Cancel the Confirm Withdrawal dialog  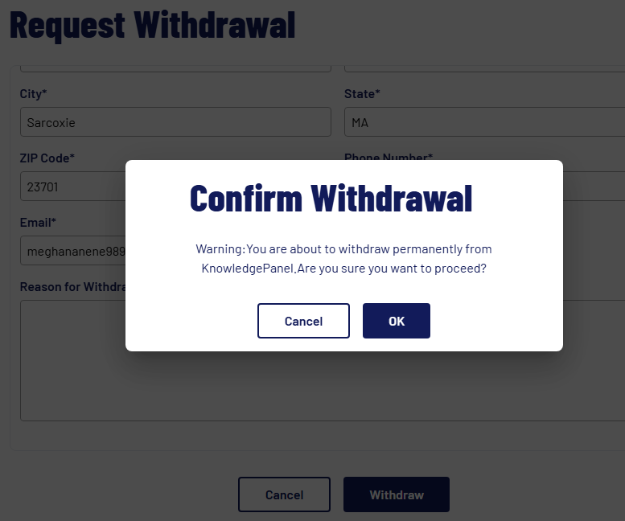[303, 321]
